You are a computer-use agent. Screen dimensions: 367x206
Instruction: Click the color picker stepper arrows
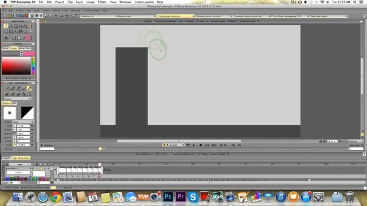click(21, 53)
